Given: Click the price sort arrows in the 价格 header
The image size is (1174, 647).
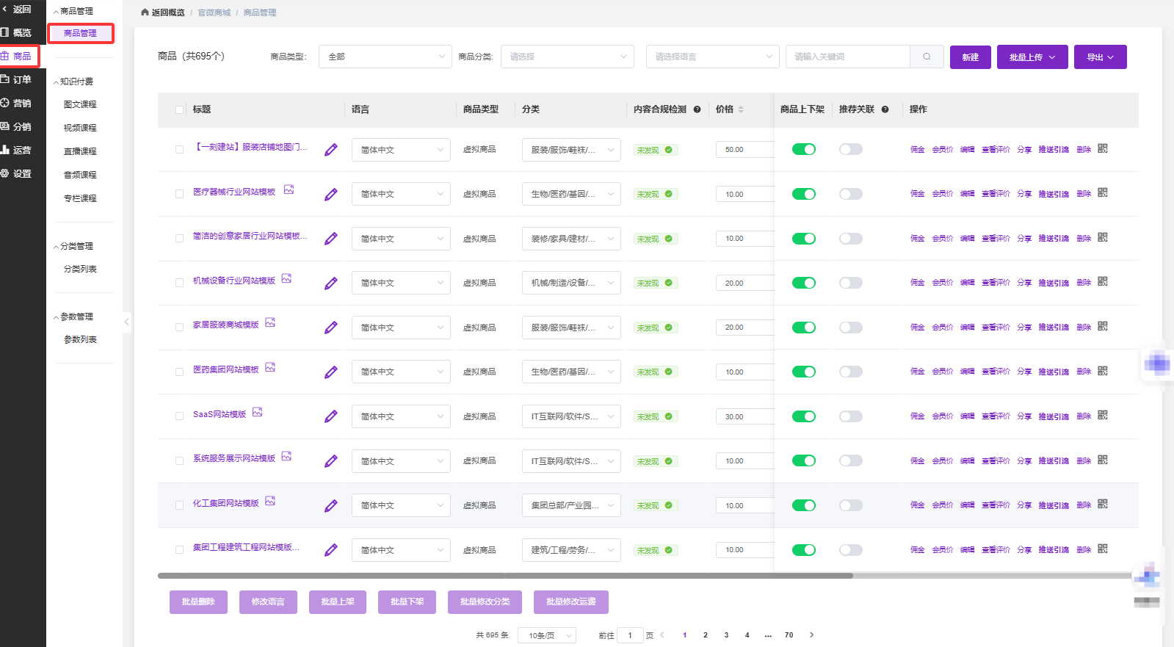Looking at the screenshot, I should coord(741,109).
